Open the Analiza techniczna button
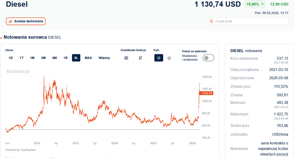This screenshot has width=294, height=158. (x=26, y=21)
